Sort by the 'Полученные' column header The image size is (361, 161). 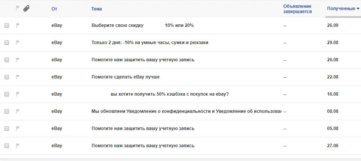pyautogui.click(x=341, y=9)
